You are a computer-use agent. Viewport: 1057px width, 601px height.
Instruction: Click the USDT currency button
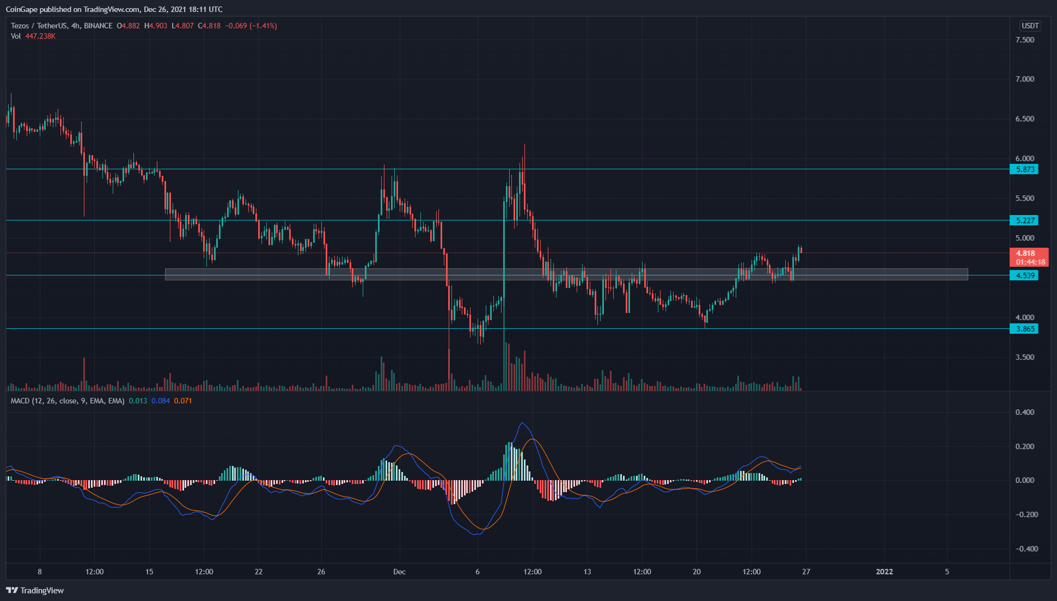coord(1030,26)
